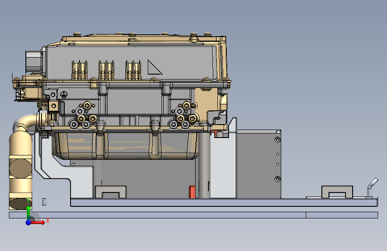Pick the round connector on housing's left side
Image resolution: width=387 pixels, height=251 pixels.
tap(33, 62)
